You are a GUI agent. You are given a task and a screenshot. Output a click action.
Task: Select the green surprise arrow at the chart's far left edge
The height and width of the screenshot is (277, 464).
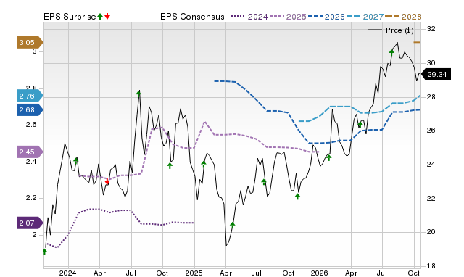[45, 252]
